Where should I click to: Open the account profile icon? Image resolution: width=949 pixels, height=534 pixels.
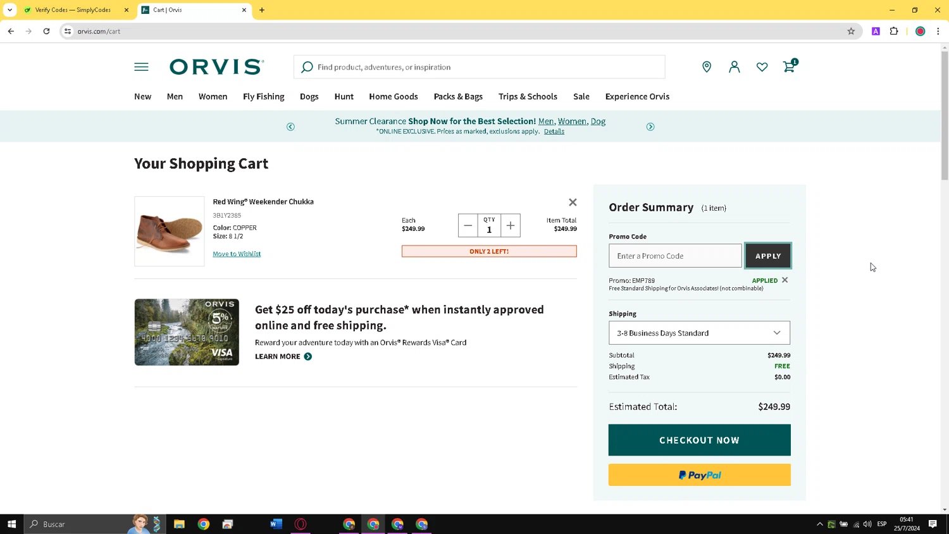pos(734,67)
